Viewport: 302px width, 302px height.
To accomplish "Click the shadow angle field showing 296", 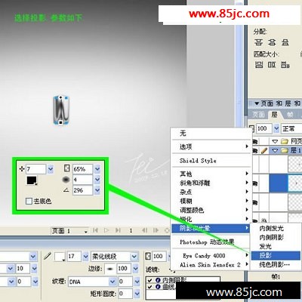I will pos(82,190).
